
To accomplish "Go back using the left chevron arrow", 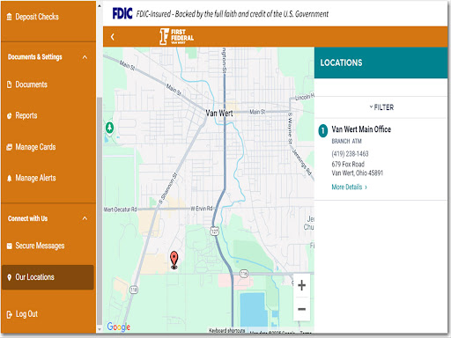I will point(113,37).
